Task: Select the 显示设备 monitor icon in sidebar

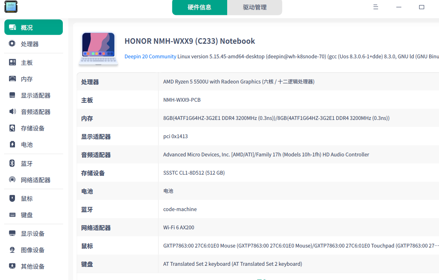Action: pos(12,233)
